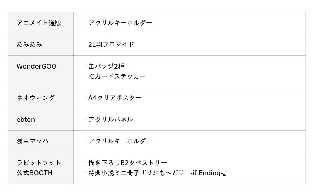The image size is (321, 196).
Task: Click the "-if Ending-" subtitle text
Action: coord(207,173)
